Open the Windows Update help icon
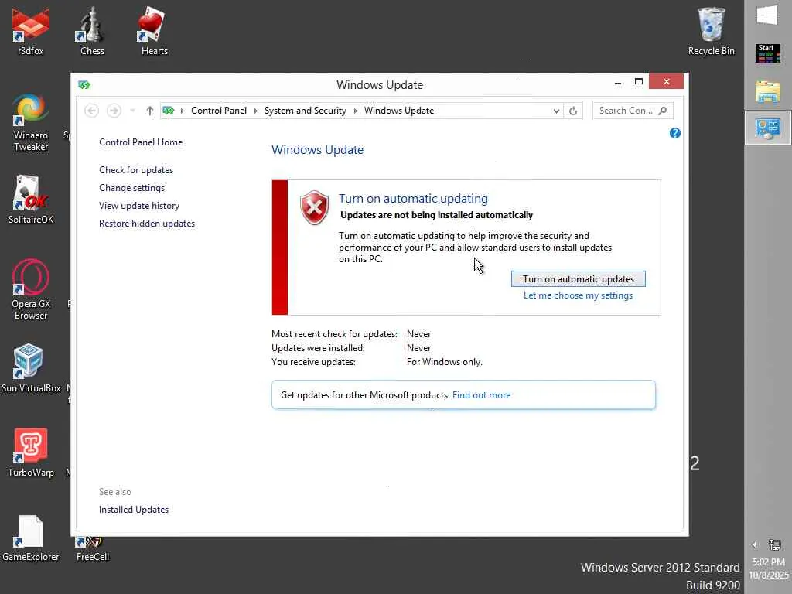This screenshot has width=792, height=594. coord(674,133)
